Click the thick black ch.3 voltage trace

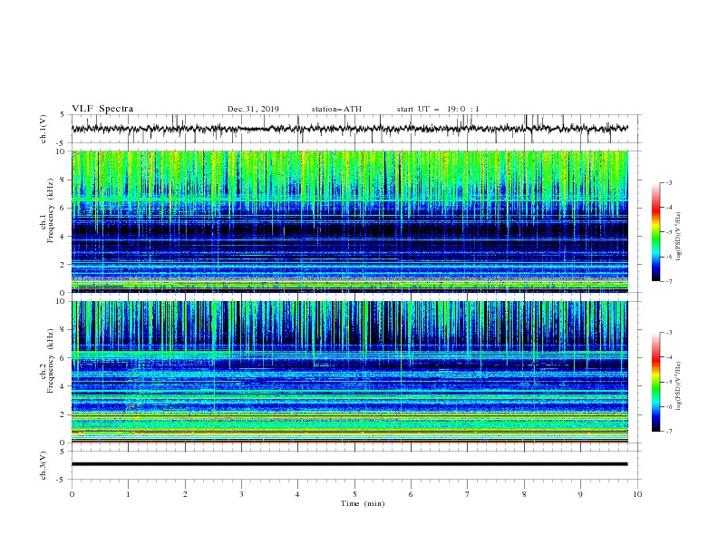pos(350,464)
